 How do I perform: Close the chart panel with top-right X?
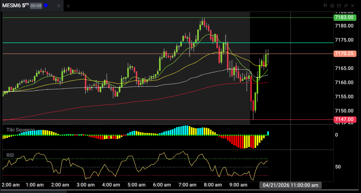click(x=353, y=6)
